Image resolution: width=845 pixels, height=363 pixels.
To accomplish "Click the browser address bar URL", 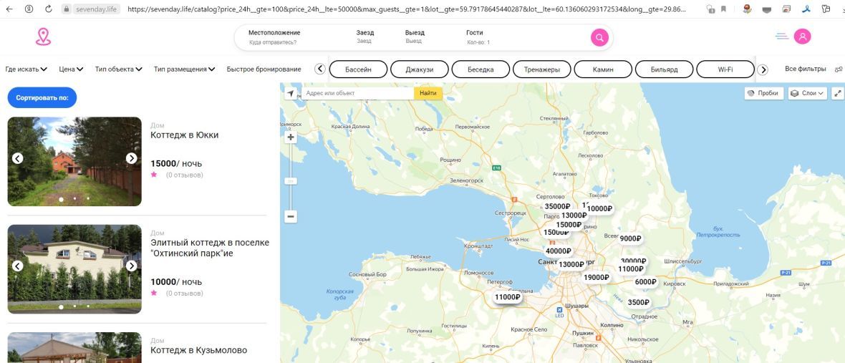I will [x=407, y=9].
